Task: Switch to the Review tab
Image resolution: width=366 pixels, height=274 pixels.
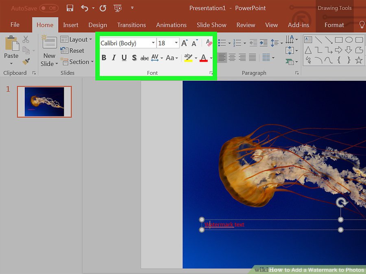Action: coord(246,25)
